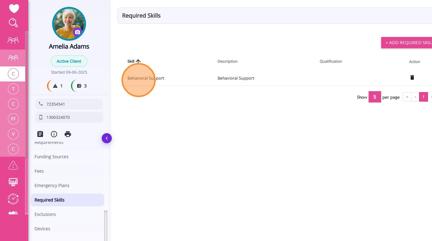
Task: Delete the Behavioral Support skill via trash icon
Action: click(x=412, y=77)
